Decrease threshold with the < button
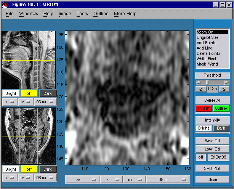 [201, 89]
